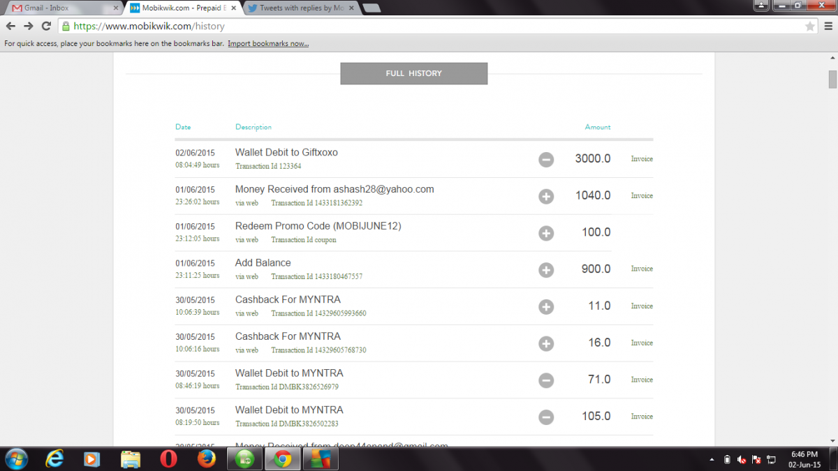Click the minus icon for 71.0 MYNTRA debit

tap(546, 380)
